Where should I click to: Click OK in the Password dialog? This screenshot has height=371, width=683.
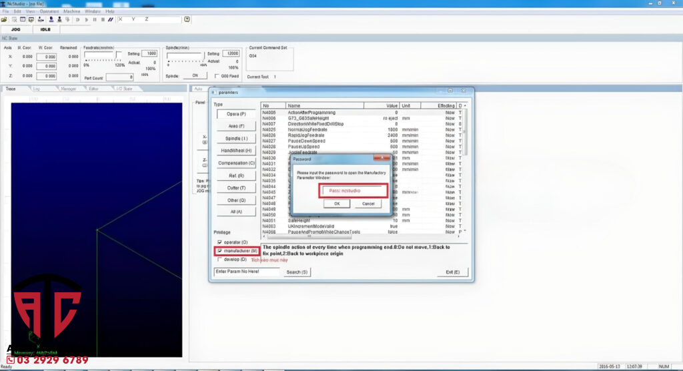(337, 204)
